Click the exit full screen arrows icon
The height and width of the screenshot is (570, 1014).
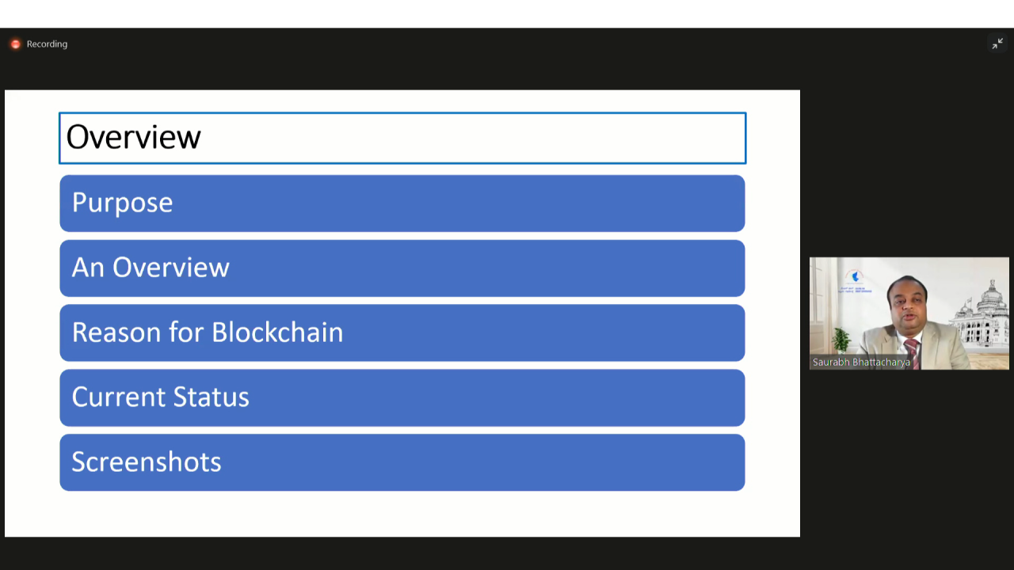tap(997, 44)
